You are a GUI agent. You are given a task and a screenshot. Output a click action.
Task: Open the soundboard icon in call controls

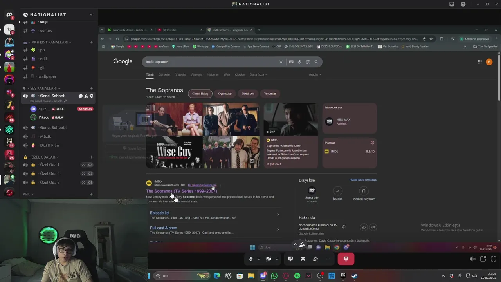[x=315, y=259]
